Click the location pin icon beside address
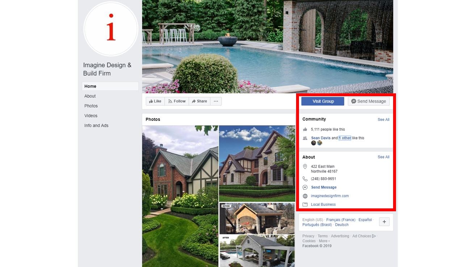Image resolution: width=476 pixels, height=267 pixels. [x=305, y=167]
